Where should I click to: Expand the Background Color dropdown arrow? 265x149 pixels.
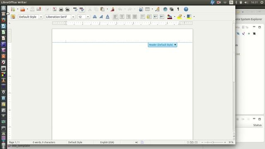point(194,17)
